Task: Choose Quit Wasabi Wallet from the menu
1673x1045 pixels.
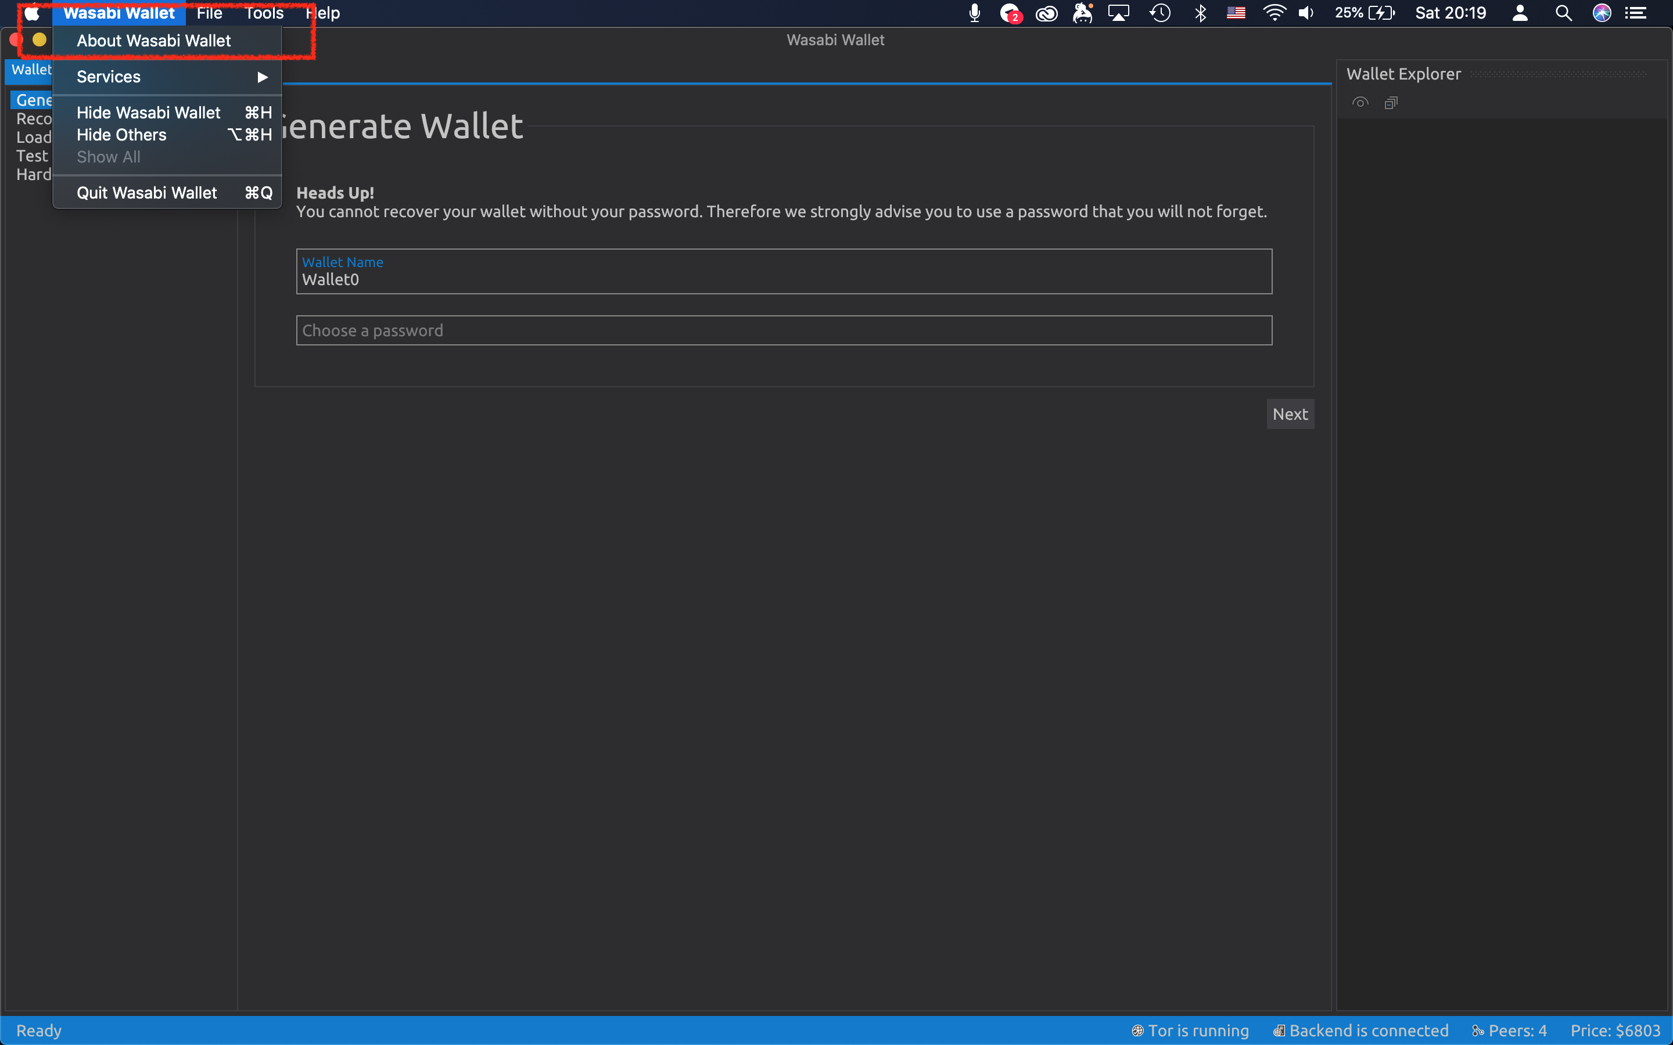Action: [146, 193]
